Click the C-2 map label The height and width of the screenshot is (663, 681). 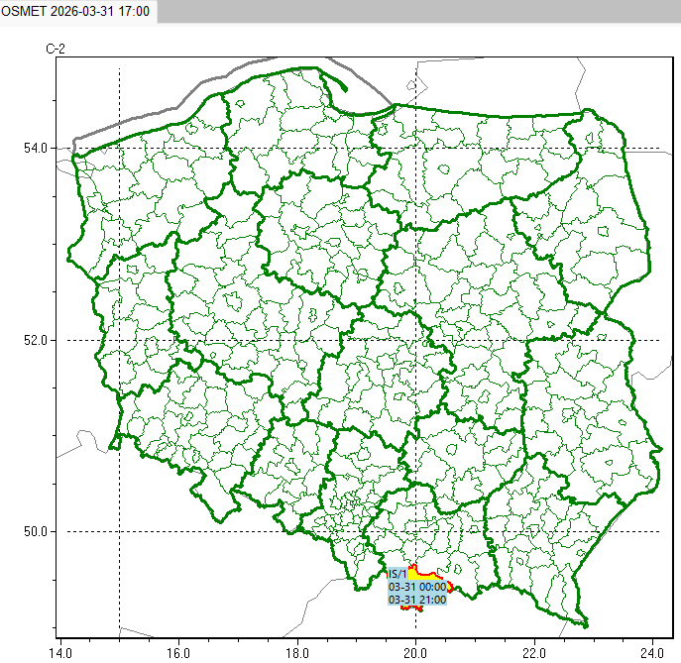pos(55,49)
